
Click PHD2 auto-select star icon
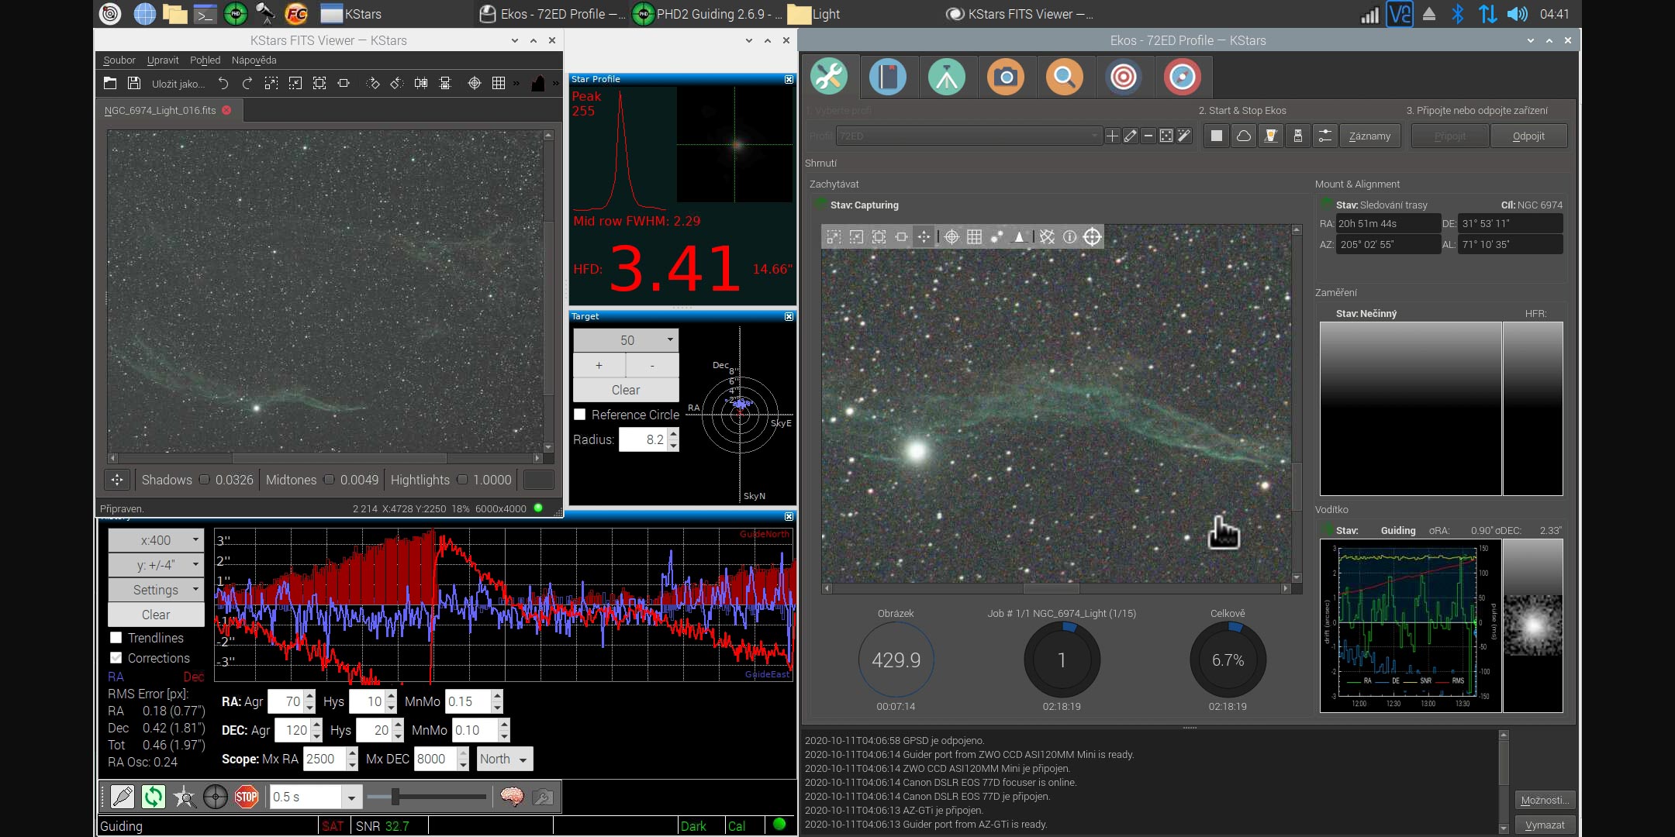185,797
